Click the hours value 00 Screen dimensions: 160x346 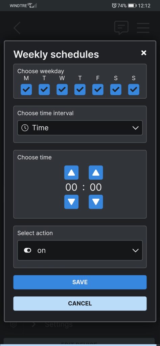71,187
